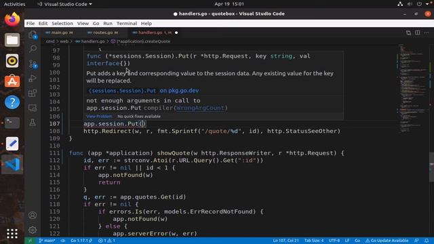Click Go Update Available in status bar
The image size is (434, 244).
pyautogui.click(x=387, y=241)
